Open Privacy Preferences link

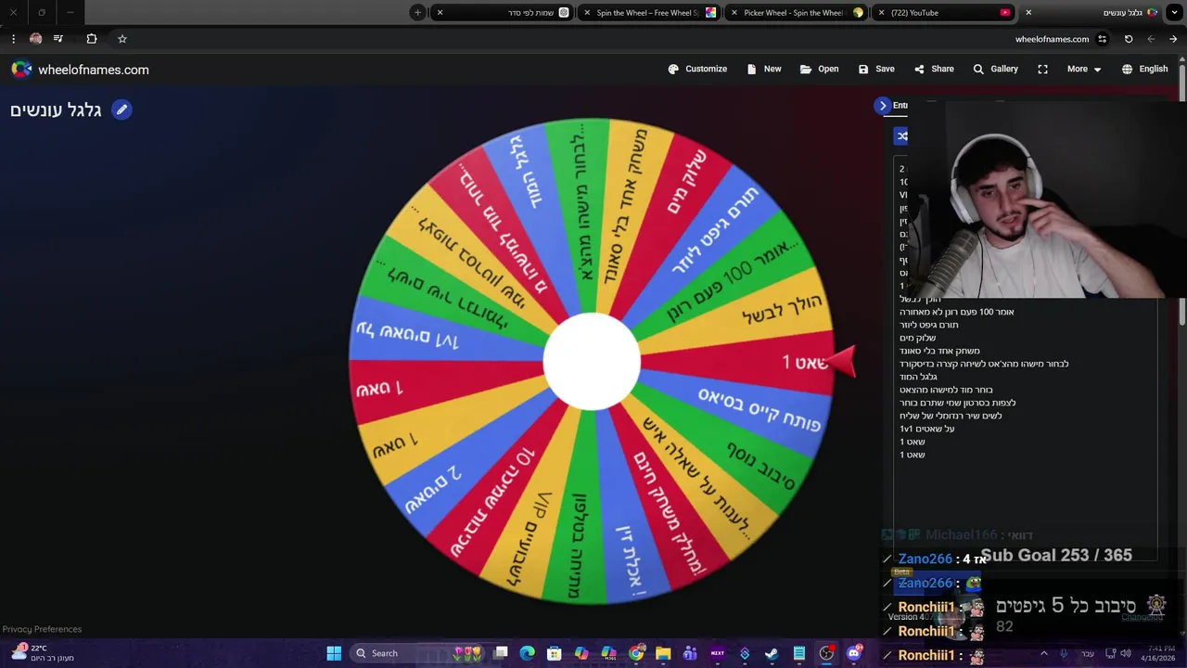(x=43, y=629)
